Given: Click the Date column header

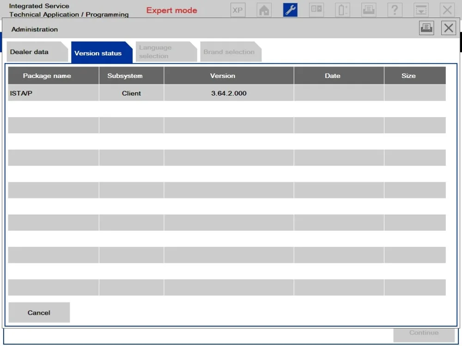Looking at the screenshot, I should [x=339, y=76].
